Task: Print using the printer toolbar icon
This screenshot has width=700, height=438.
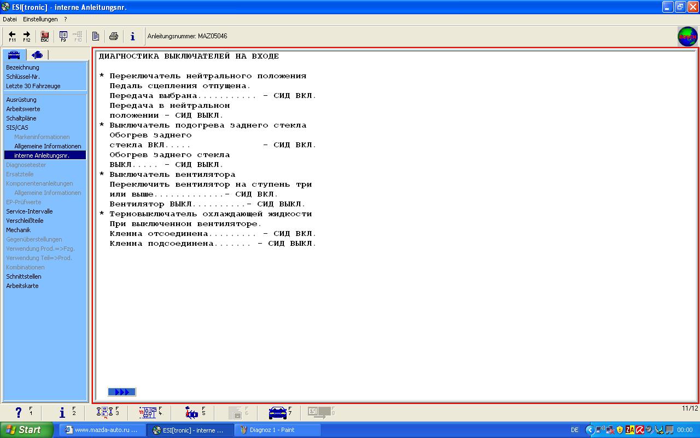Action: (114, 36)
